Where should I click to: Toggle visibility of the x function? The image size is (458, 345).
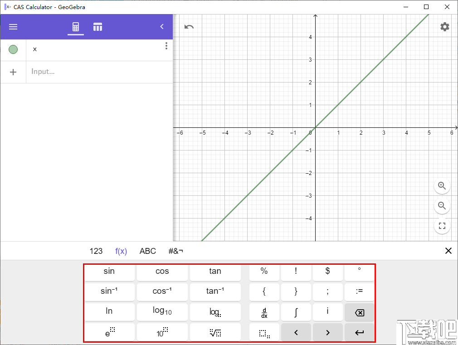pos(13,49)
